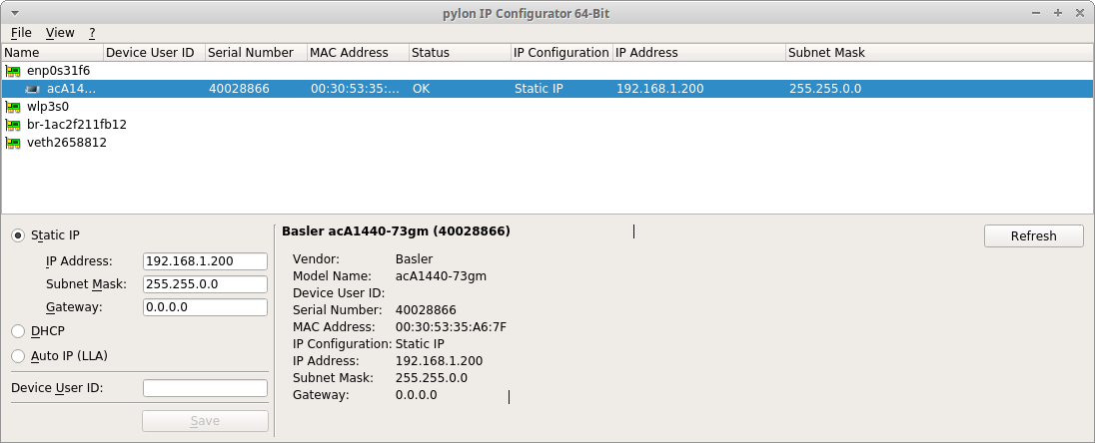
Task: Click the Save button
Action: point(206,421)
